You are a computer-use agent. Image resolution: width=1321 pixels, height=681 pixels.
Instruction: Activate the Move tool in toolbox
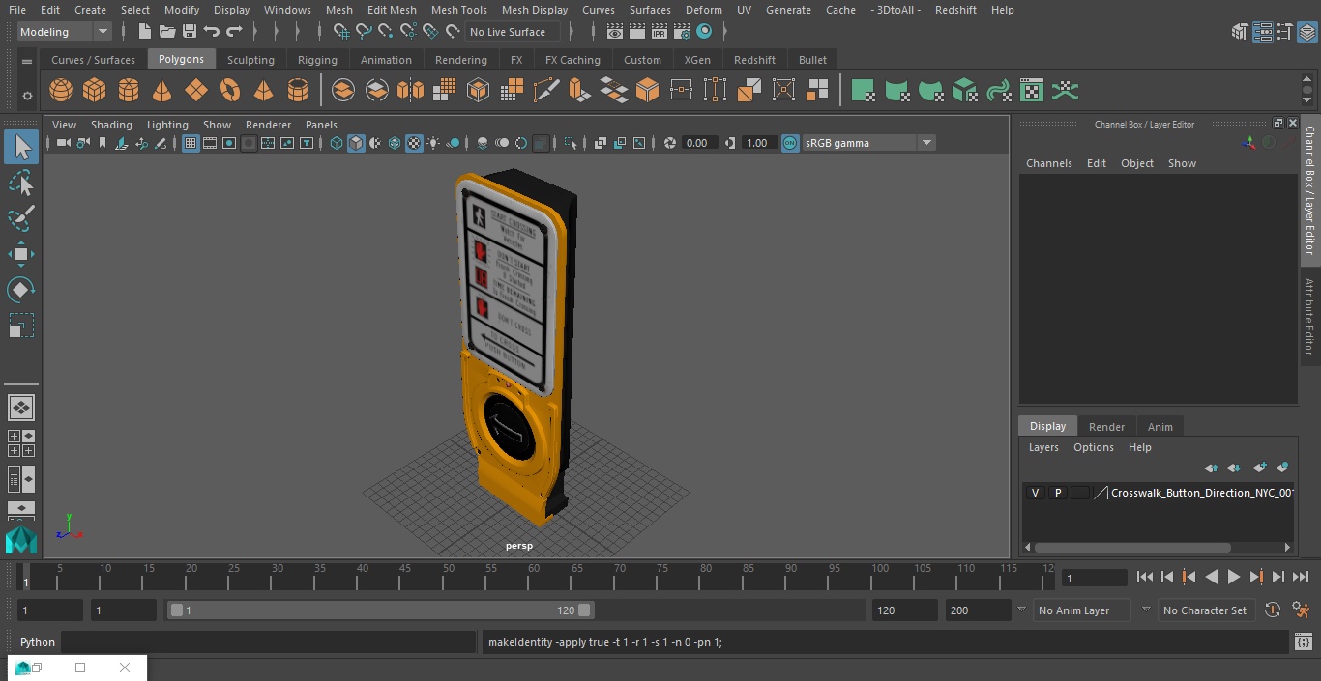pyautogui.click(x=21, y=254)
